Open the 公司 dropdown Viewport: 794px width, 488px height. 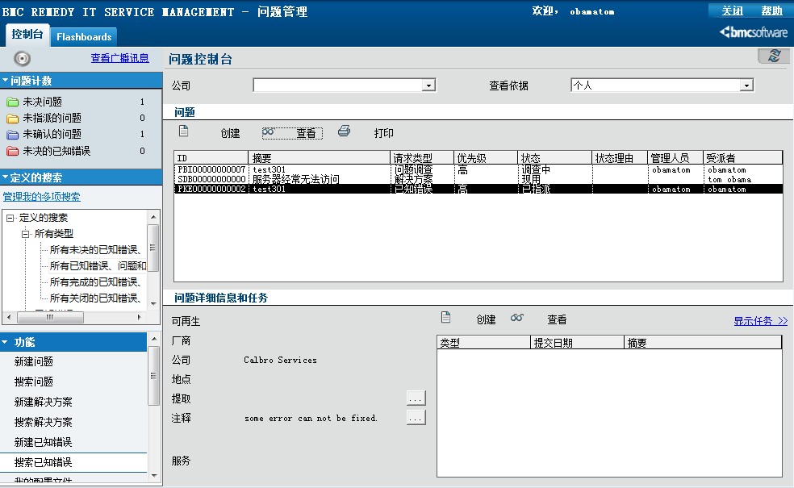430,85
